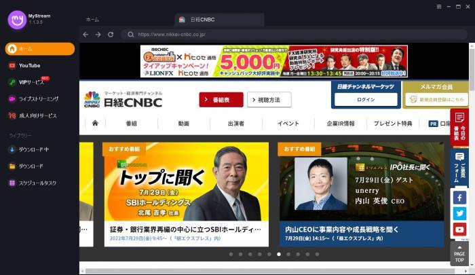Reload the page with the refresh icon
This screenshot has width=475, height=275.
point(111,35)
